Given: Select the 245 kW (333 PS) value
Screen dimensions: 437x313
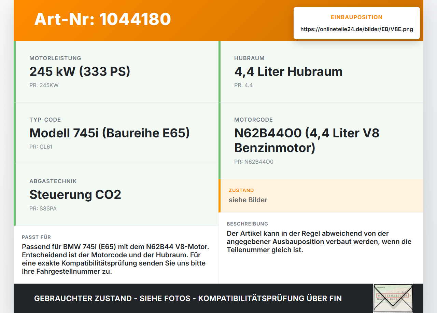Looking at the screenshot, I should click(x=80, y=71).
